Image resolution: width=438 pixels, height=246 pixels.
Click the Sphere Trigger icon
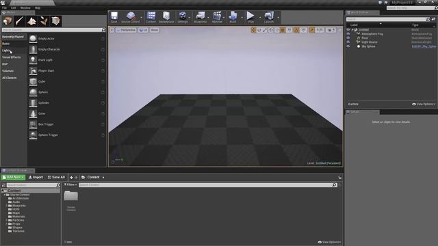tap(33, 135)
